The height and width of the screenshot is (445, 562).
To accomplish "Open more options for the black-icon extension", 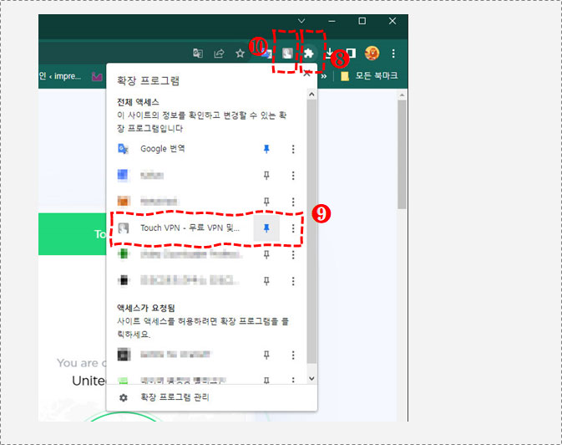I will point(293,281).
